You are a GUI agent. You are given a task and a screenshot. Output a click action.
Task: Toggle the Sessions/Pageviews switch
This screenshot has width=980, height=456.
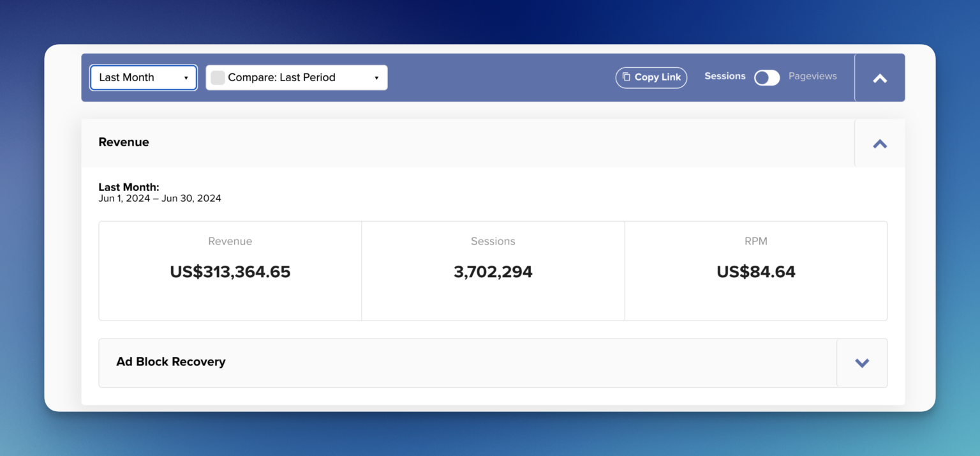coord(767,77)
